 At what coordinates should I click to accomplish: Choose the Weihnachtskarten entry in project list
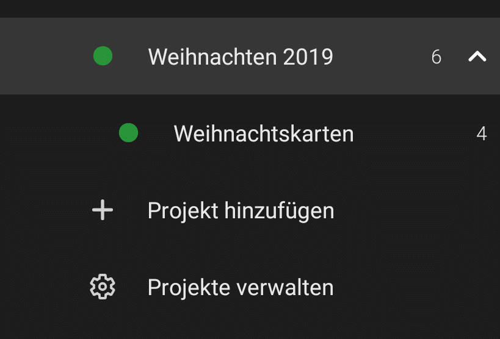tap(250, 133)
